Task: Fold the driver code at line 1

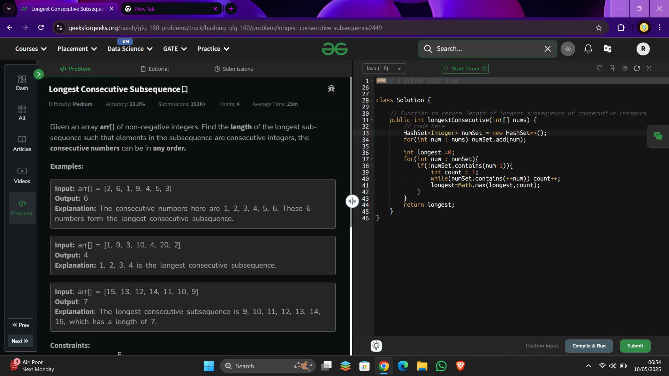Action: pyautogui.click(x=372, y=81)
